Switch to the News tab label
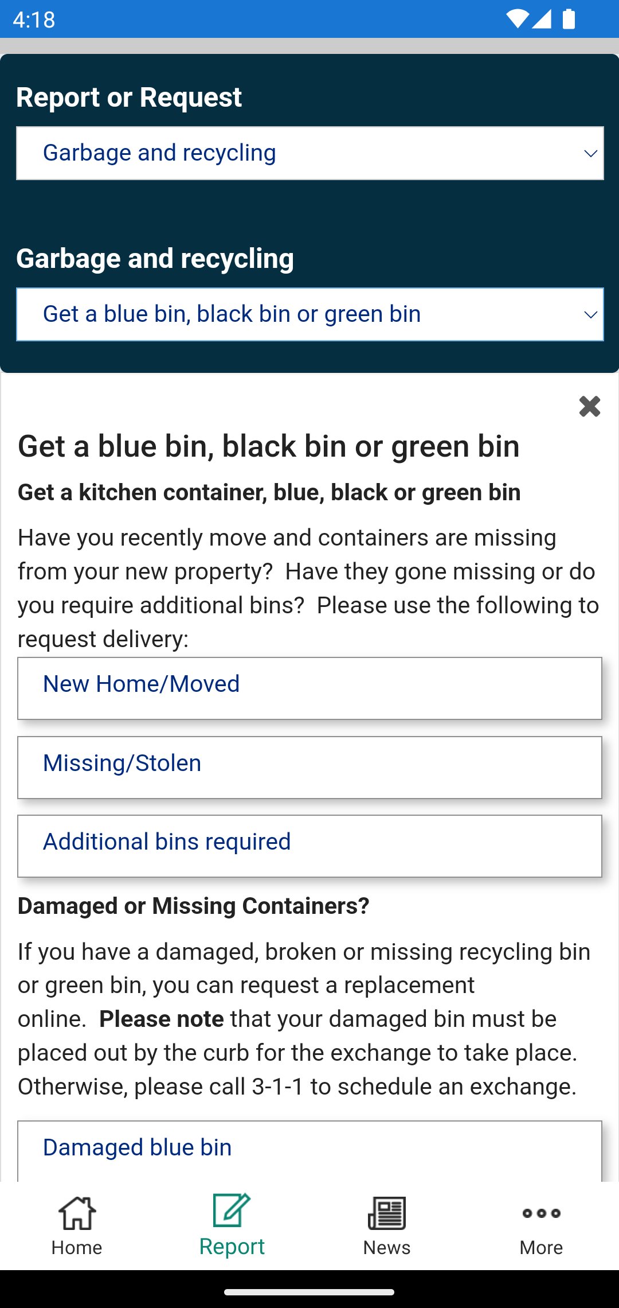The image size is (619, 1308). [x=387, y=1248]
